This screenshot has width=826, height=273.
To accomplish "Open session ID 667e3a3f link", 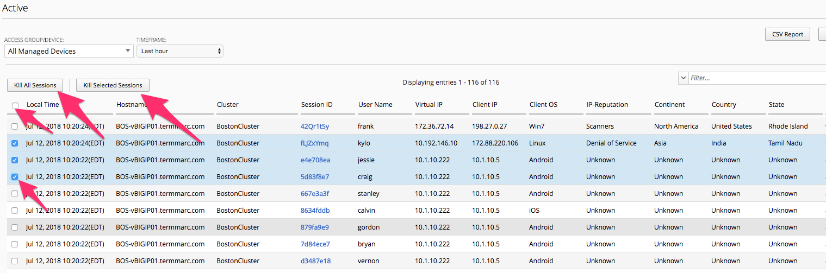I will pyautogui.click(x=315, y=194).
